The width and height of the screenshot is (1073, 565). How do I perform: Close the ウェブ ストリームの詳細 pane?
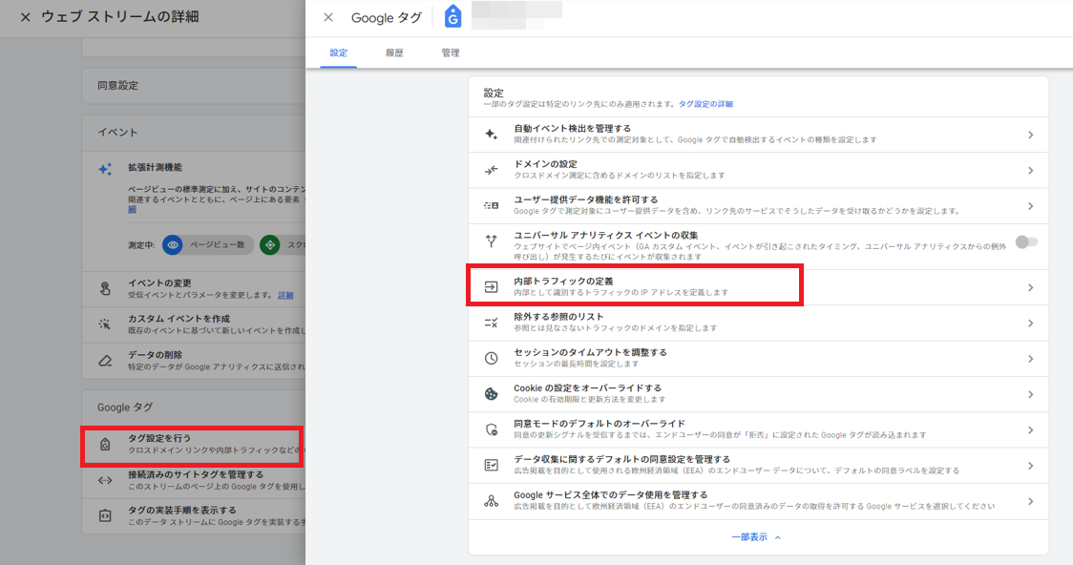click(x=26, y=17)
